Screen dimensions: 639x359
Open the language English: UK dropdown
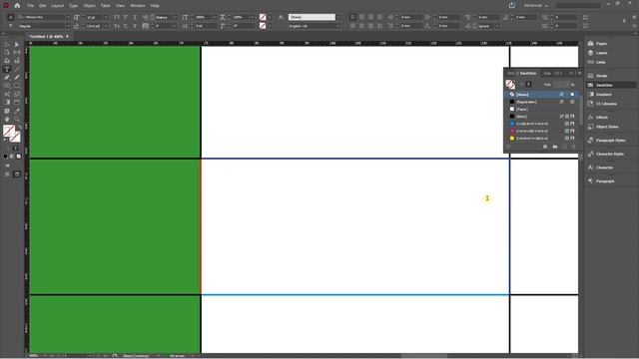tap(337, 26)
